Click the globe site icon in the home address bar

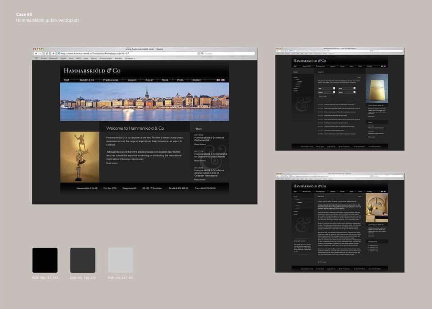(59, 53)
